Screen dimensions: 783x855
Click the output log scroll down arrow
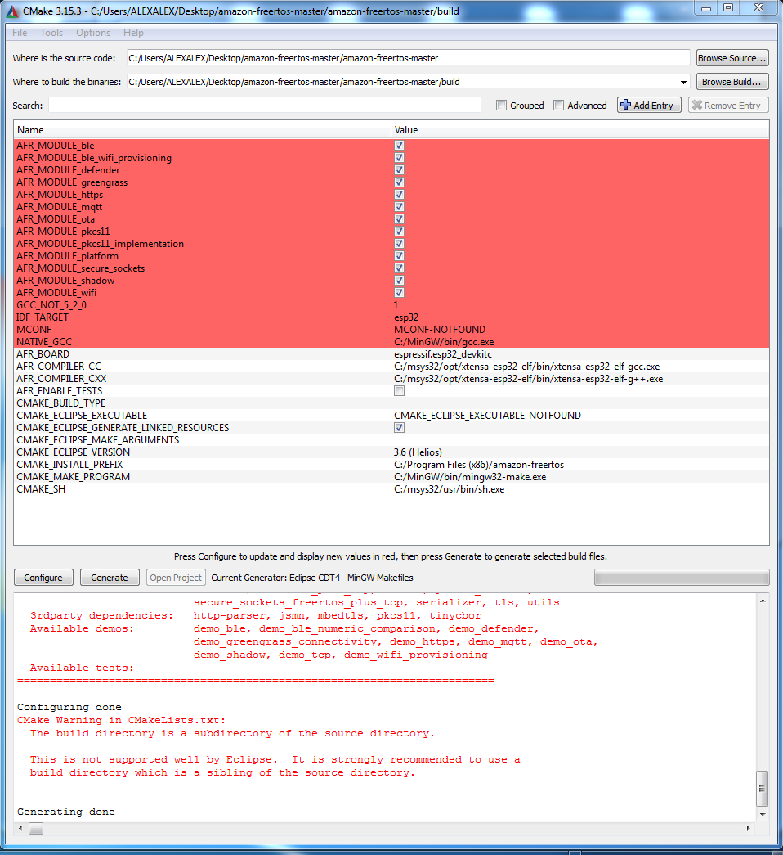[763, 815]
